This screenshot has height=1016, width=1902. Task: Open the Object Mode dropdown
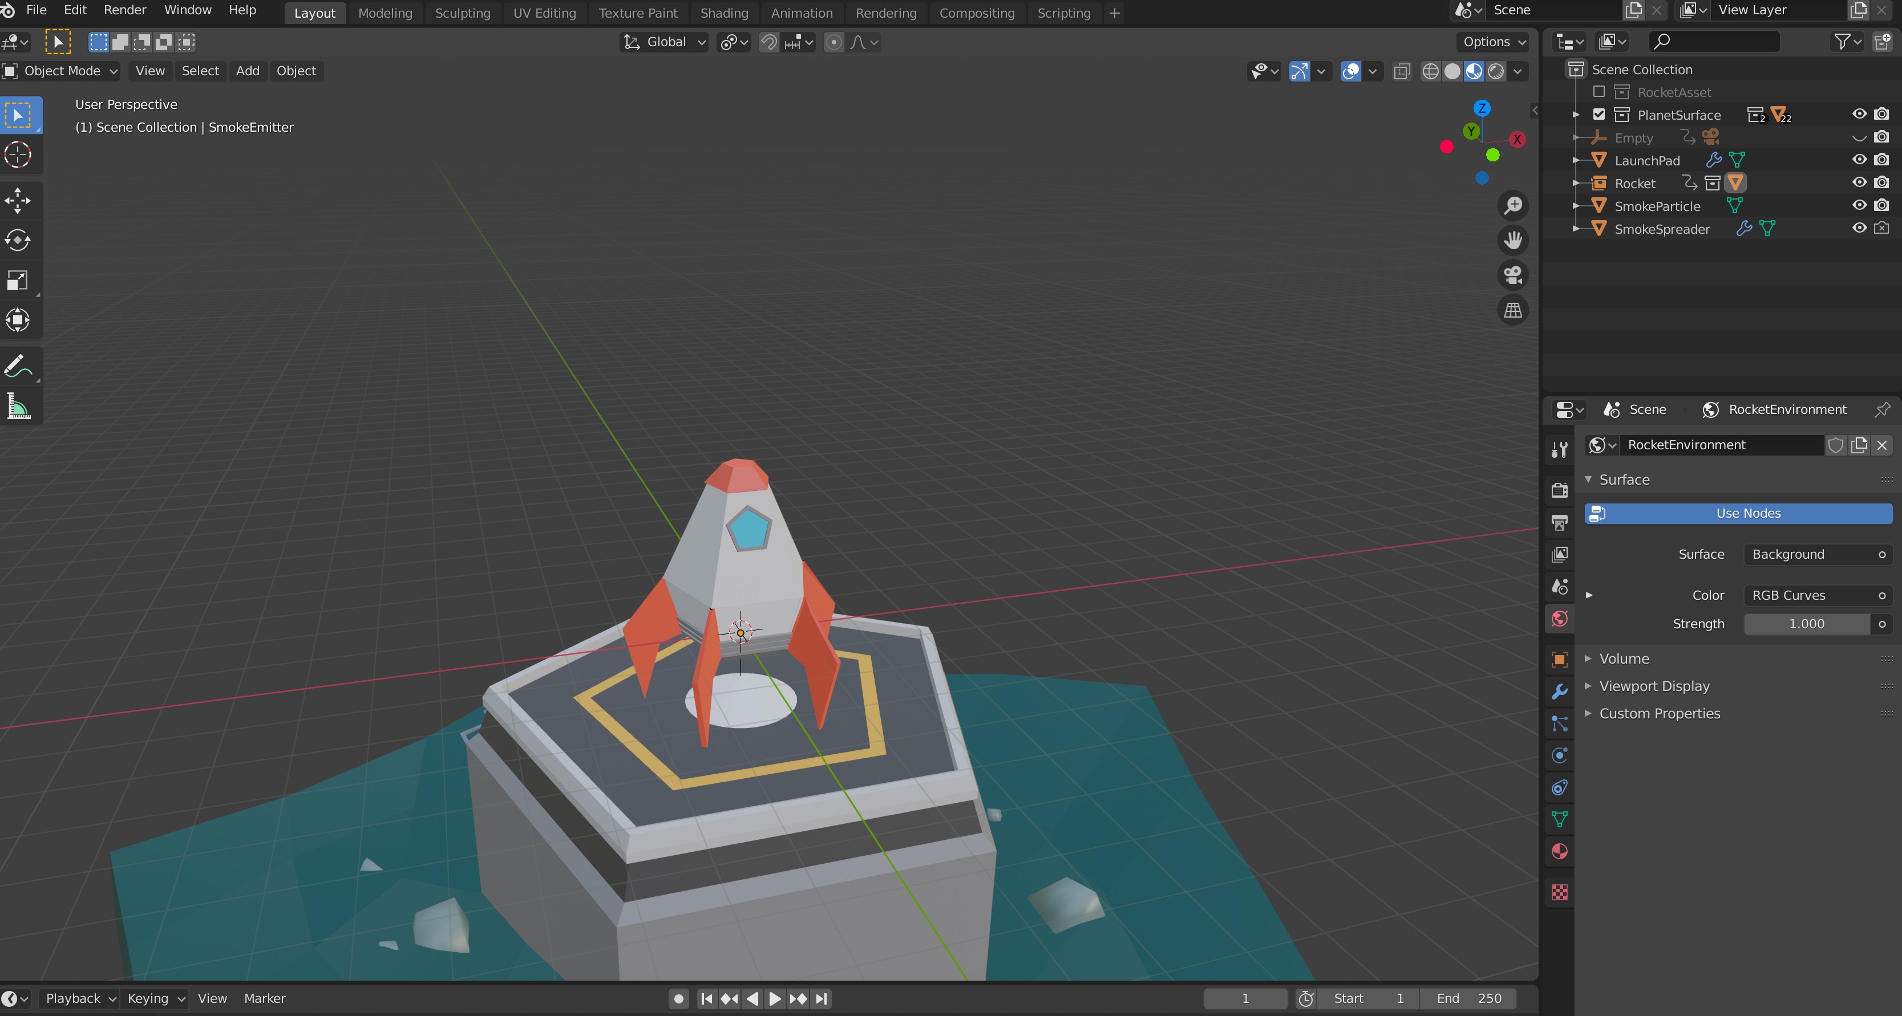(x=62, y=71)
